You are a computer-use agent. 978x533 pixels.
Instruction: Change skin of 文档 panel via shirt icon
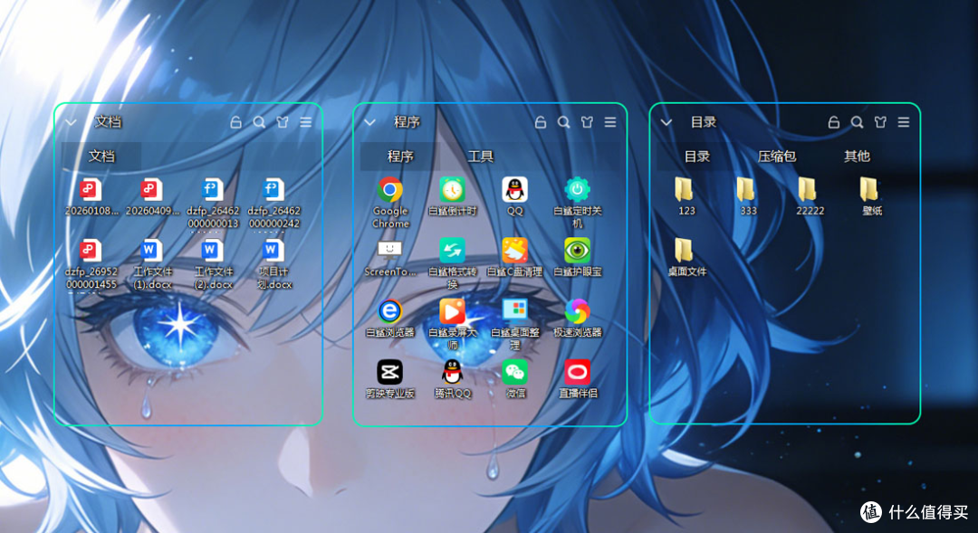click(x=283, y=123)
